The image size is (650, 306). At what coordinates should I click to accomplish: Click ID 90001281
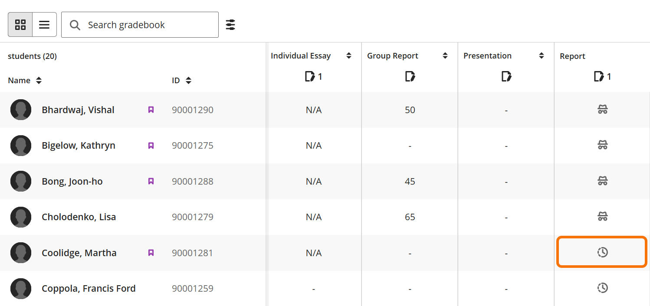coord(193,253)
